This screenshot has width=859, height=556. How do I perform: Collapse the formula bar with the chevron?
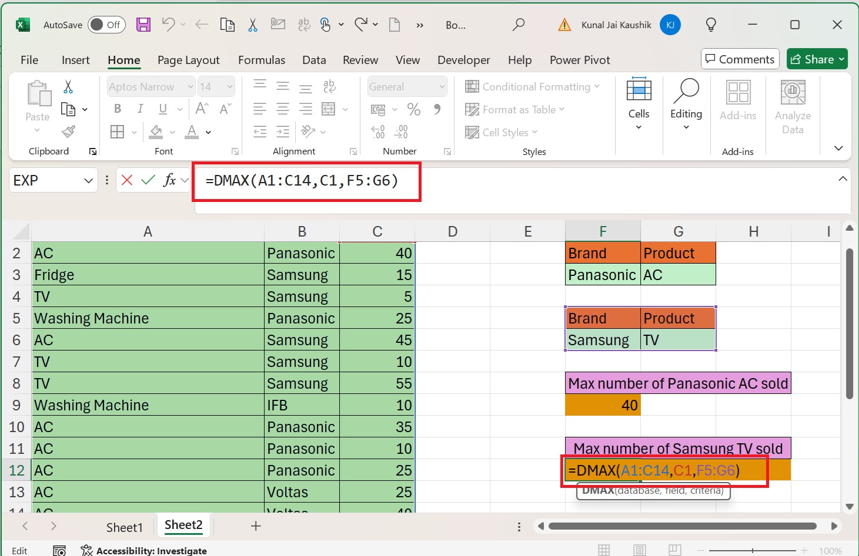tap(843, 178)
